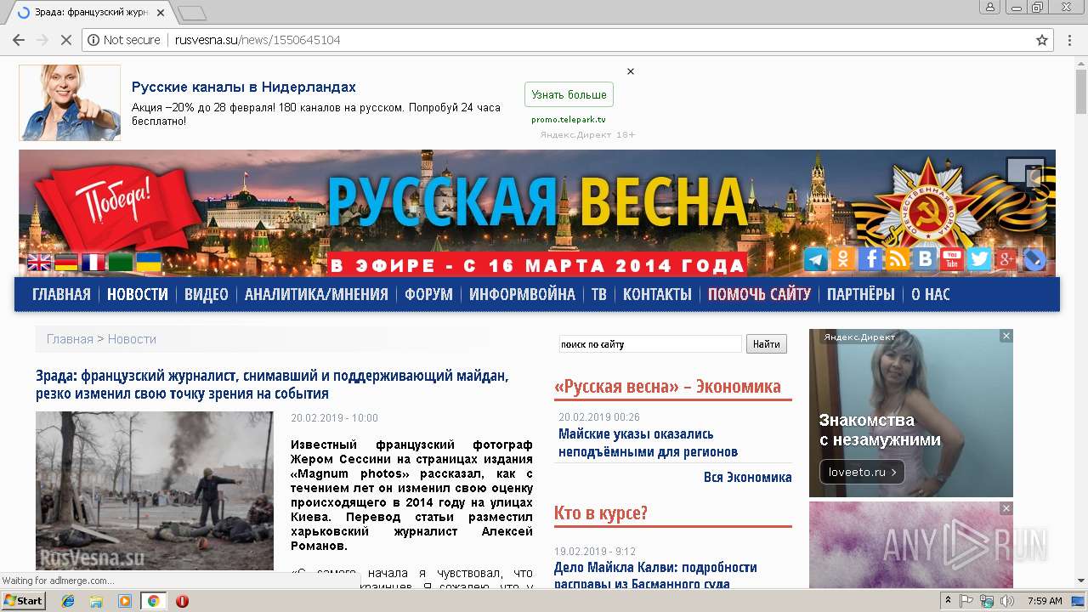Close the loveeto dating ad
This screenshot has width=1088, height=612.
pyautogui.click(x=1006, y=336)
